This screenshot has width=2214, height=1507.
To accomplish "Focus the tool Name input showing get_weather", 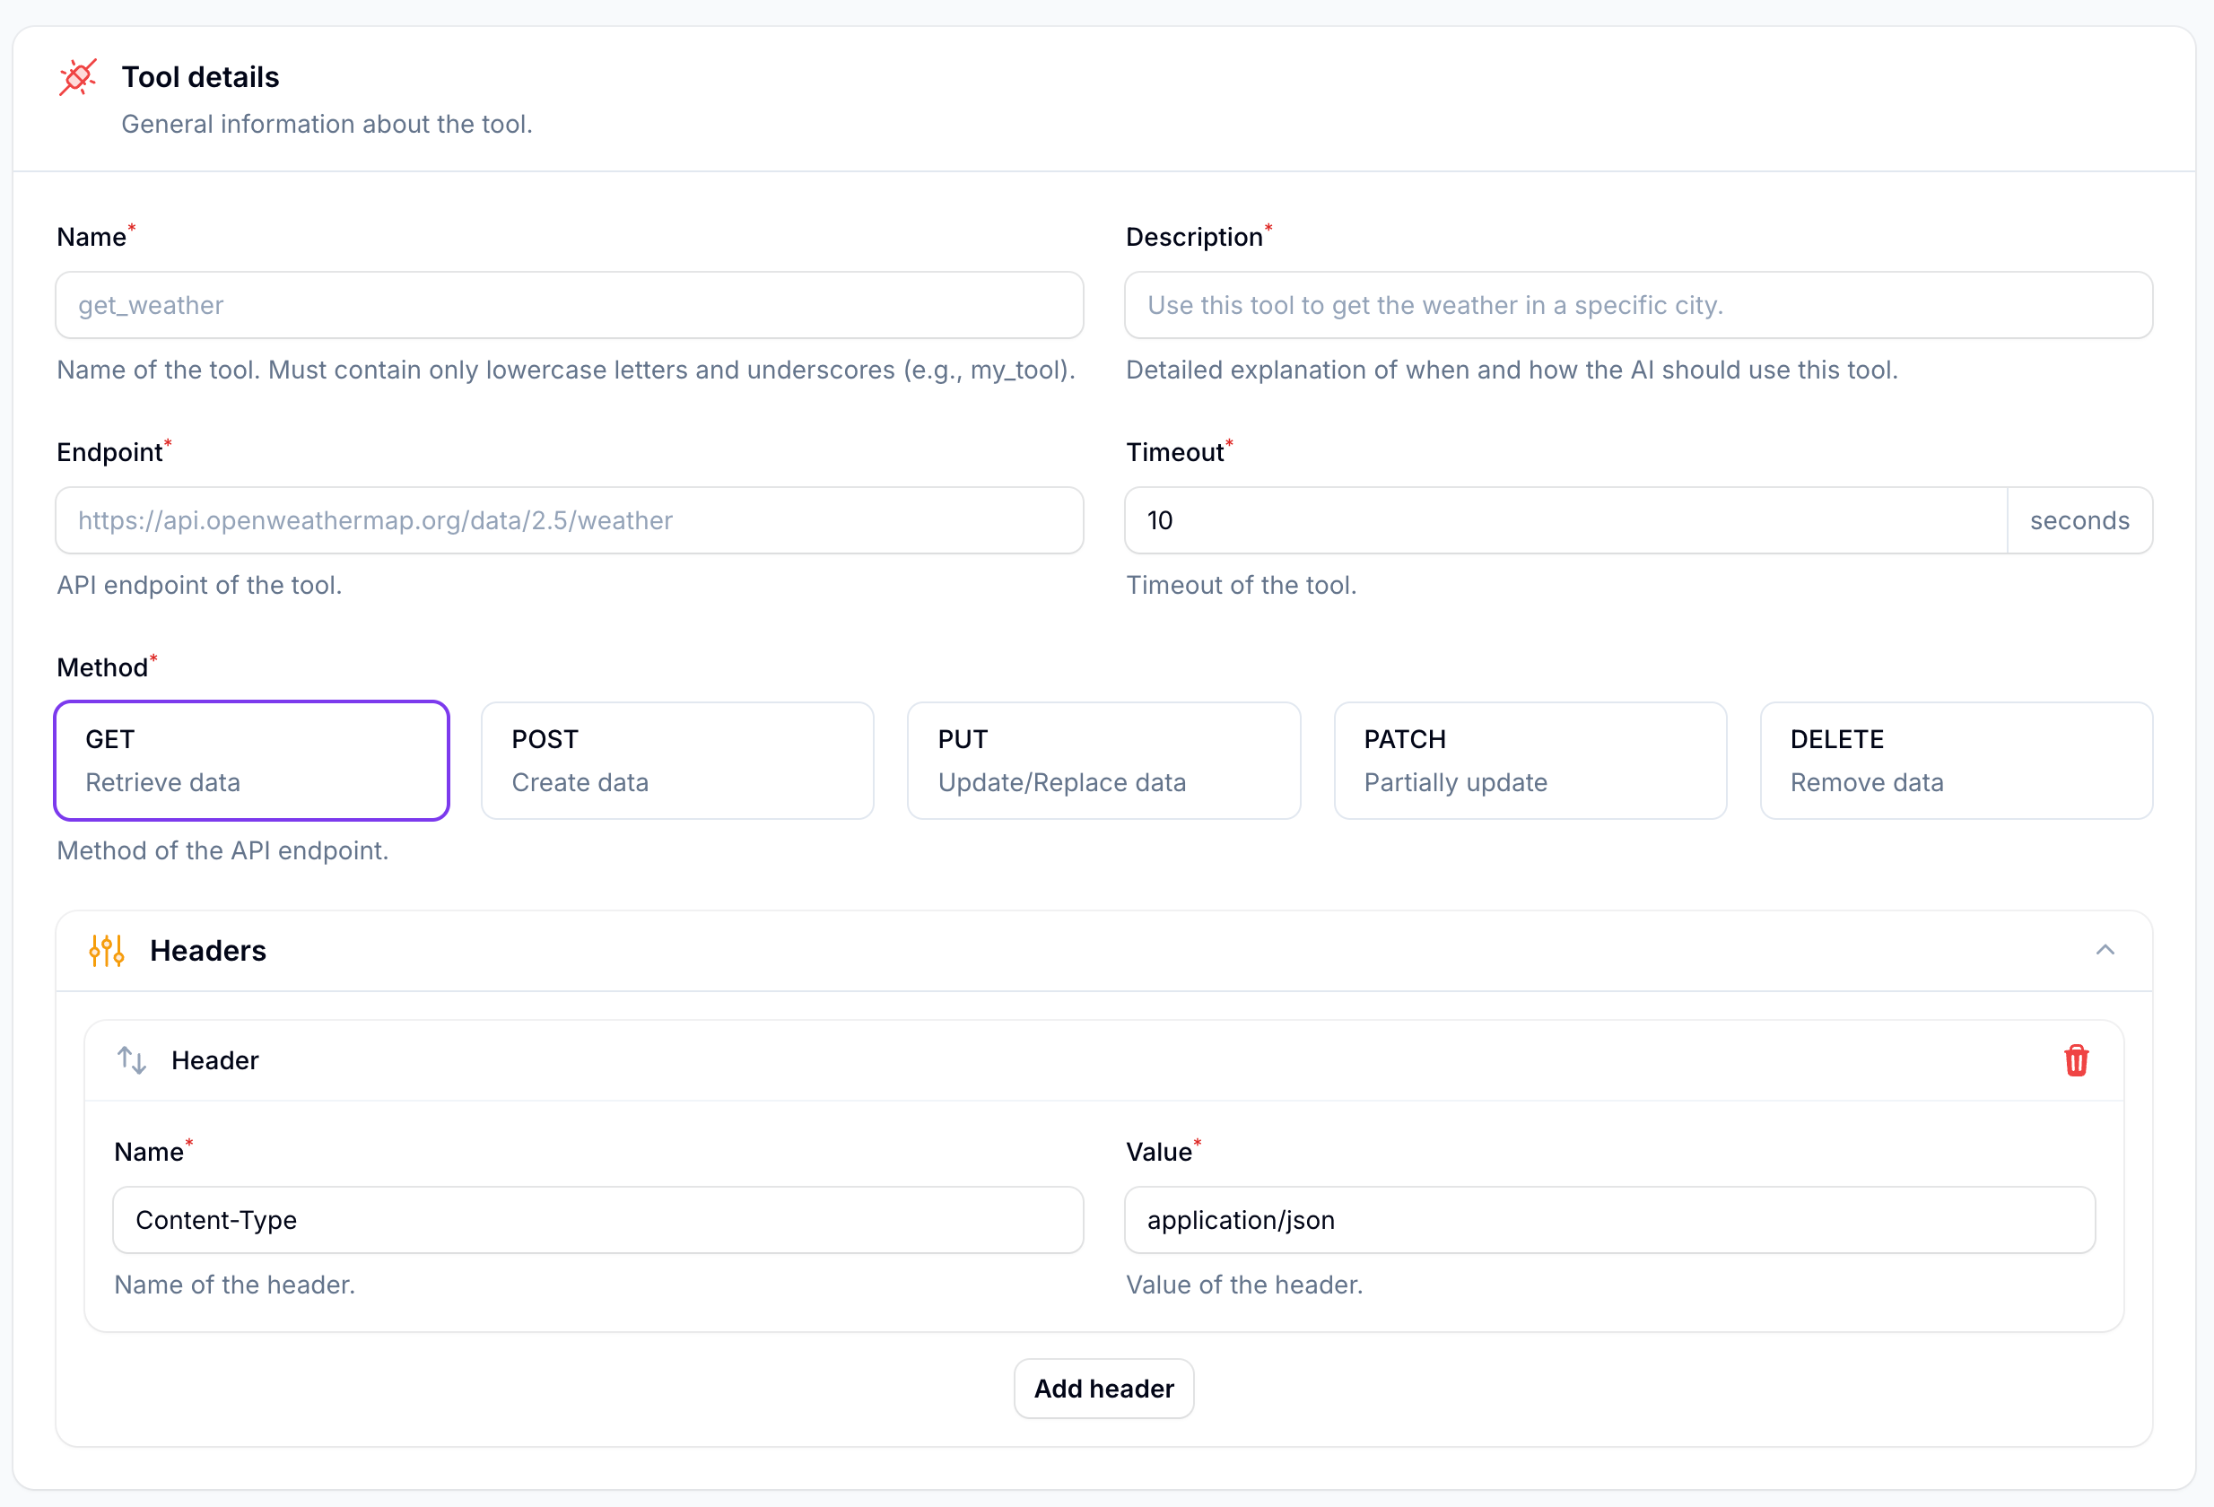I will (x=569, y=305).
